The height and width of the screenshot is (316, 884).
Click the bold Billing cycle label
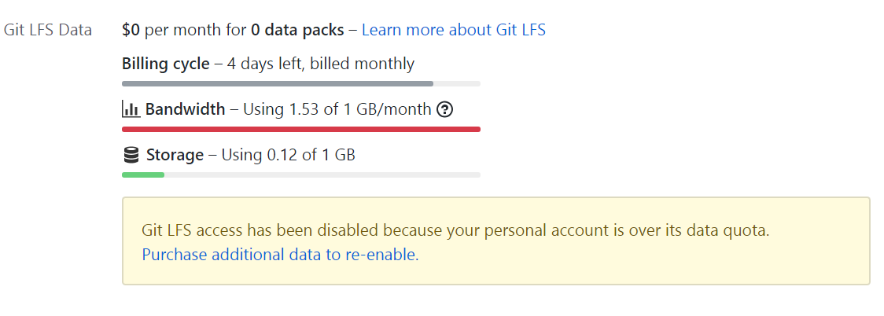166,64
